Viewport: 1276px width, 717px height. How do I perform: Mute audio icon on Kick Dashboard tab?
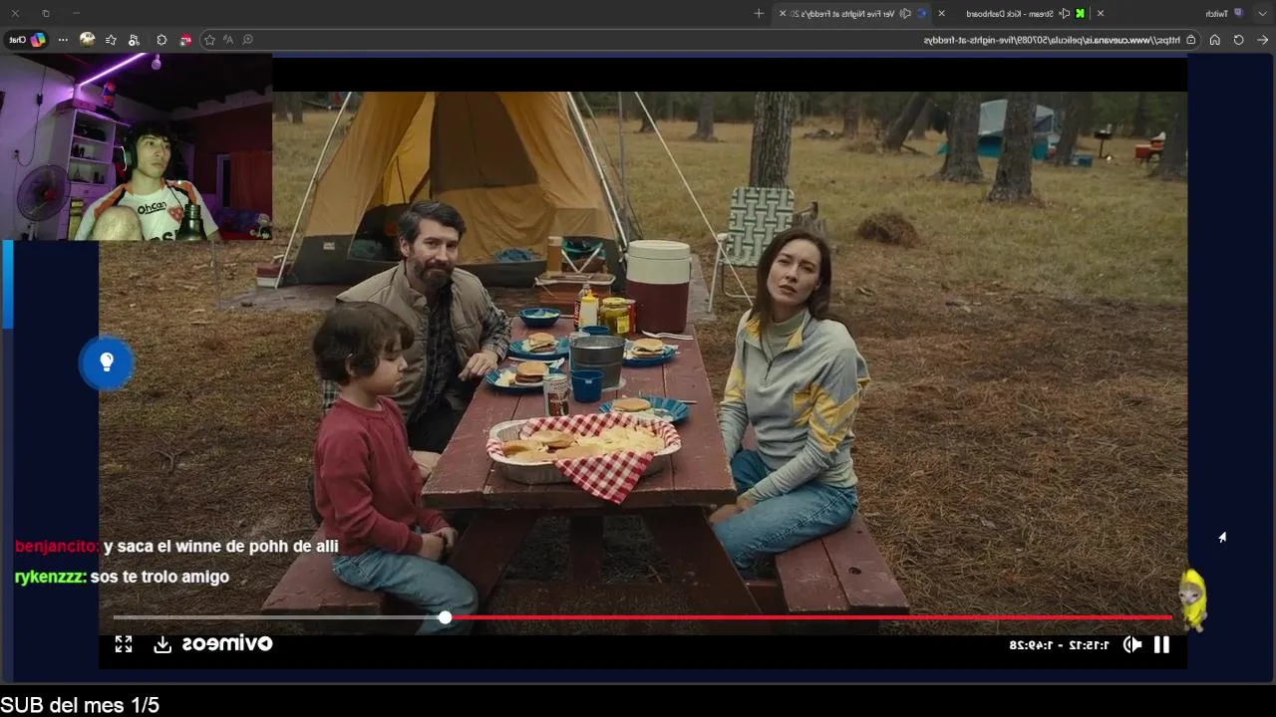[x=1065, y=13]
